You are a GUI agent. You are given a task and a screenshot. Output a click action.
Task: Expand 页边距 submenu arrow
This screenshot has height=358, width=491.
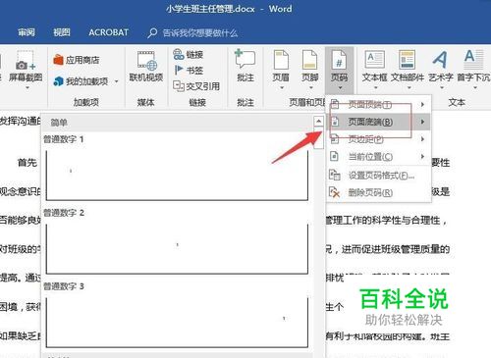tap(422, 139)
